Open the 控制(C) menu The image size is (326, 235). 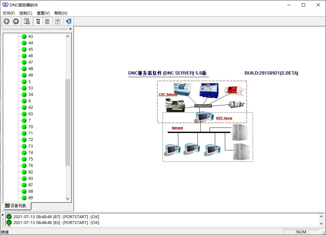click(26, 13)
